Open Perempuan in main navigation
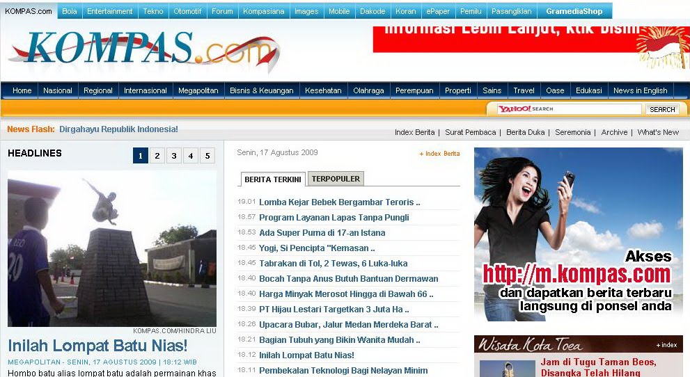Screen dimensions: 690x377 pyautogui.click(x=414, y=90)
